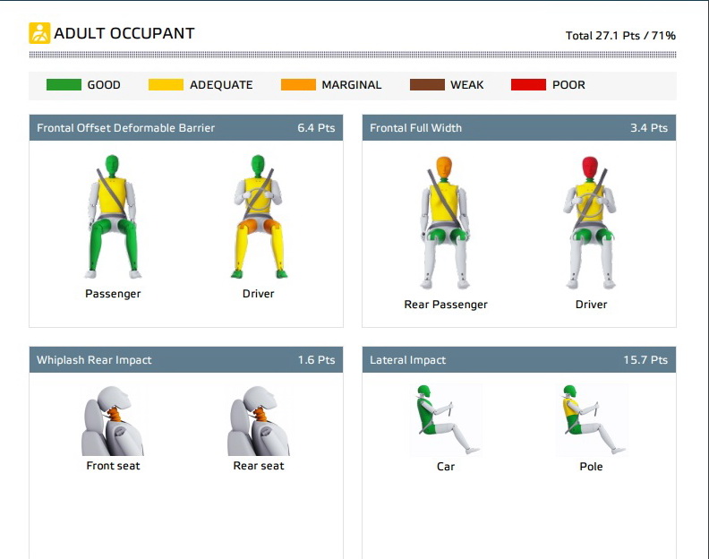Click the '15.7 Pts' score

coord(645,360)
